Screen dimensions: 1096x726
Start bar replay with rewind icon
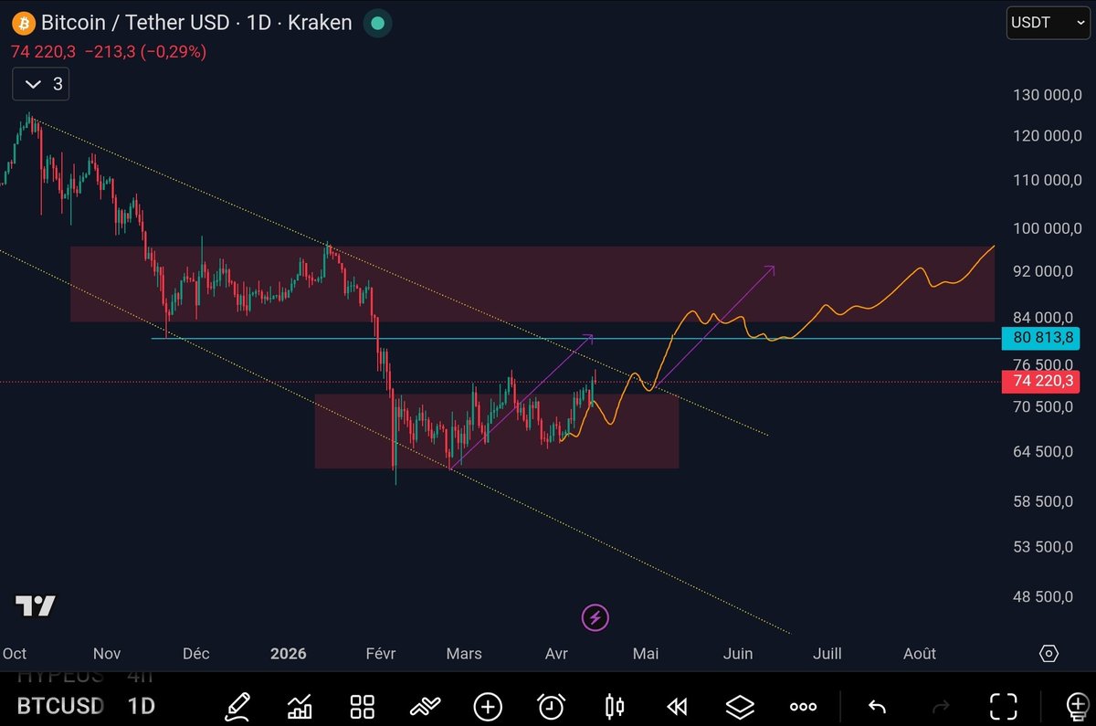(677, 706)
